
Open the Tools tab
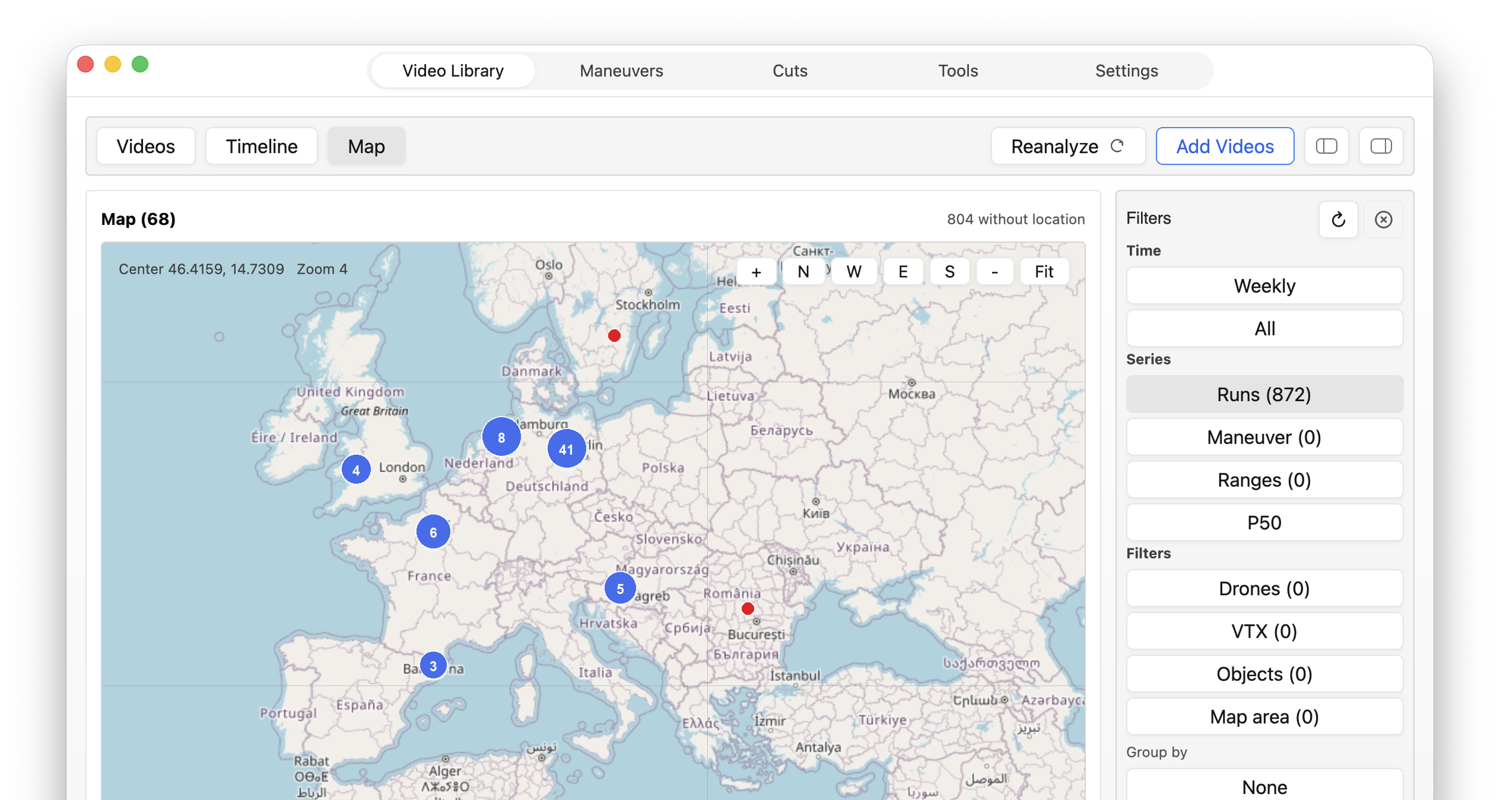(x=958, y=71)
